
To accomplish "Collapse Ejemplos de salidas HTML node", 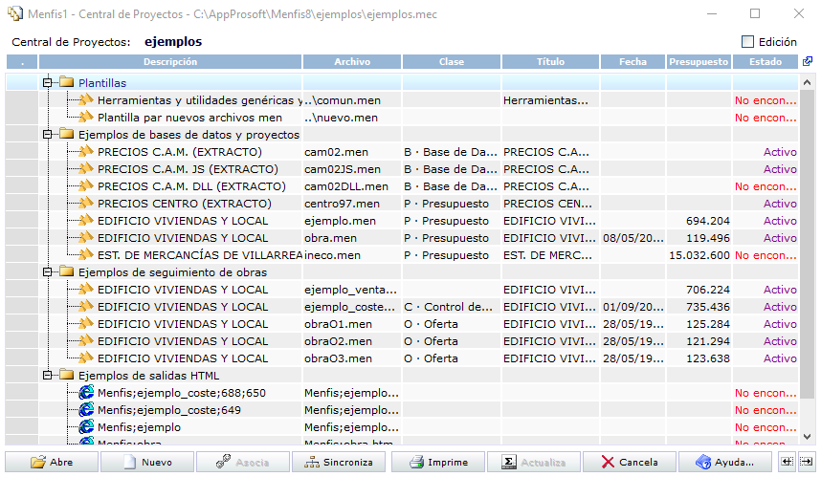I will (48, 375).
